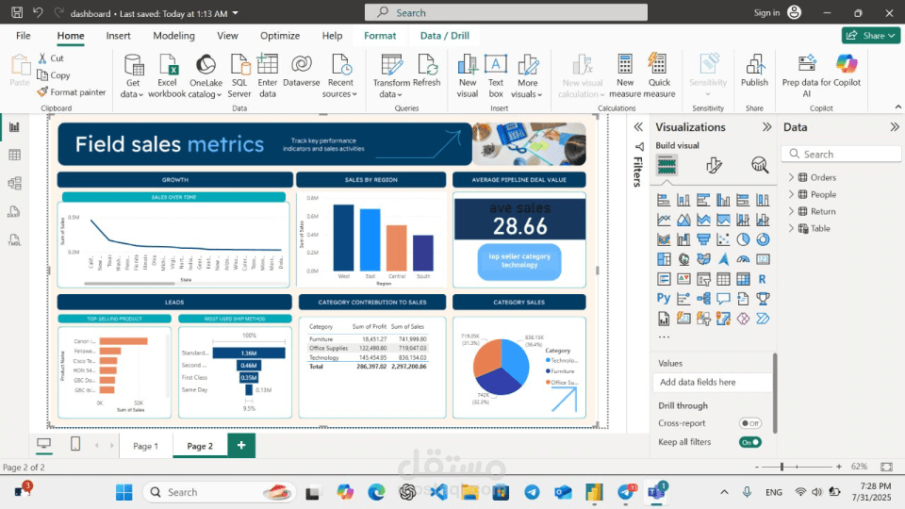Expand the Filters pane
The height and width of the screenshot is (509, 905).
pos(638,127)
